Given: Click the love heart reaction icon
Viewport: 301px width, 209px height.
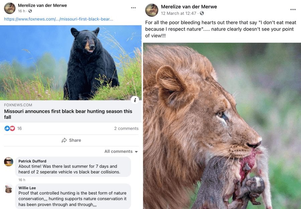Looking at the screenshot, I should click(12, 128).
